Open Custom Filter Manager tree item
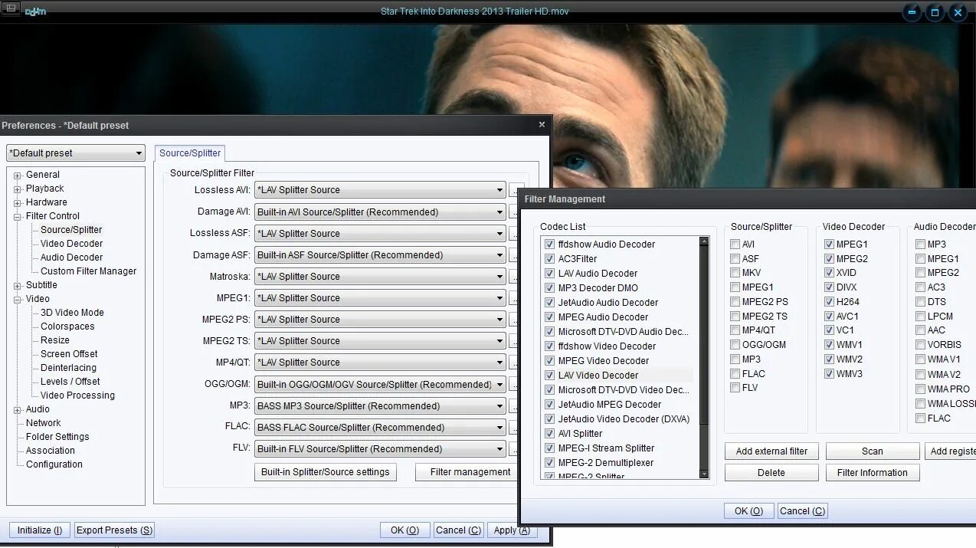 [88, 271]
